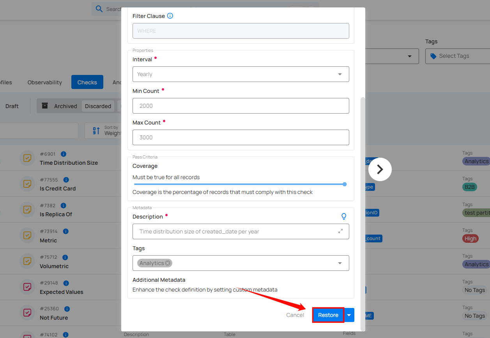Open the Interval Yearly dropdown

(x=241, y=74)
